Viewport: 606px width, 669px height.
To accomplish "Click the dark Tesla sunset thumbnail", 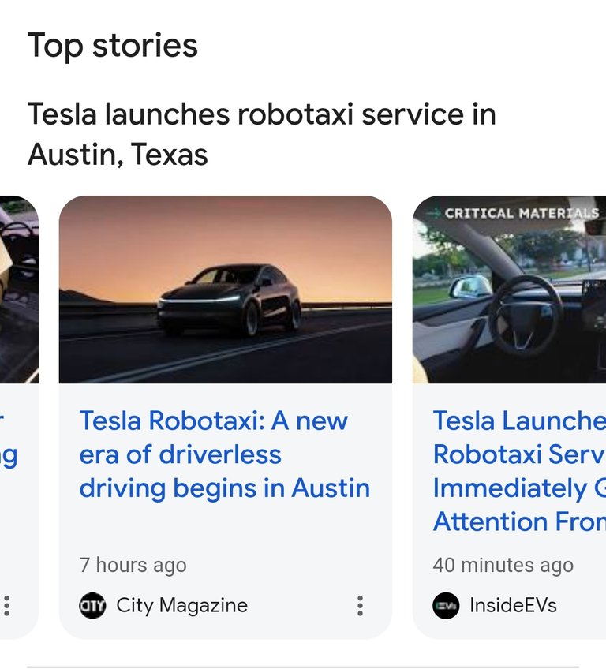I will click(226, 290).
